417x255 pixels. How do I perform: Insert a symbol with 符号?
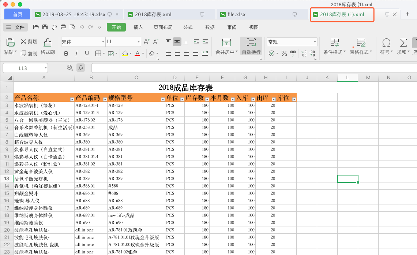point(386,47)
